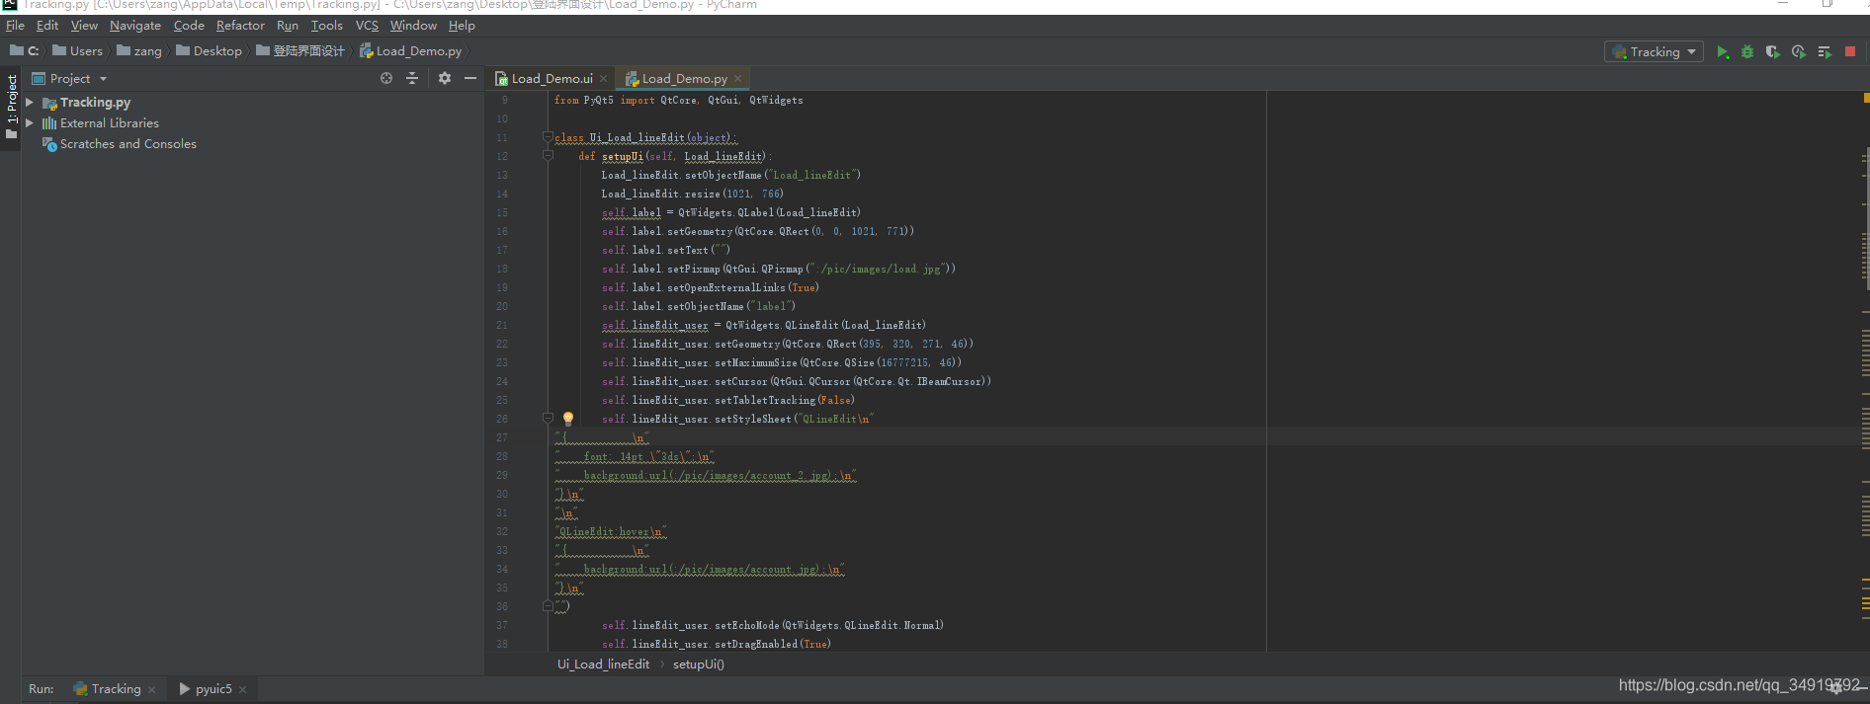1870x704 pixels.
Task: Launch the profiler with the clock-and-play icon
Action: [1799, 52]
